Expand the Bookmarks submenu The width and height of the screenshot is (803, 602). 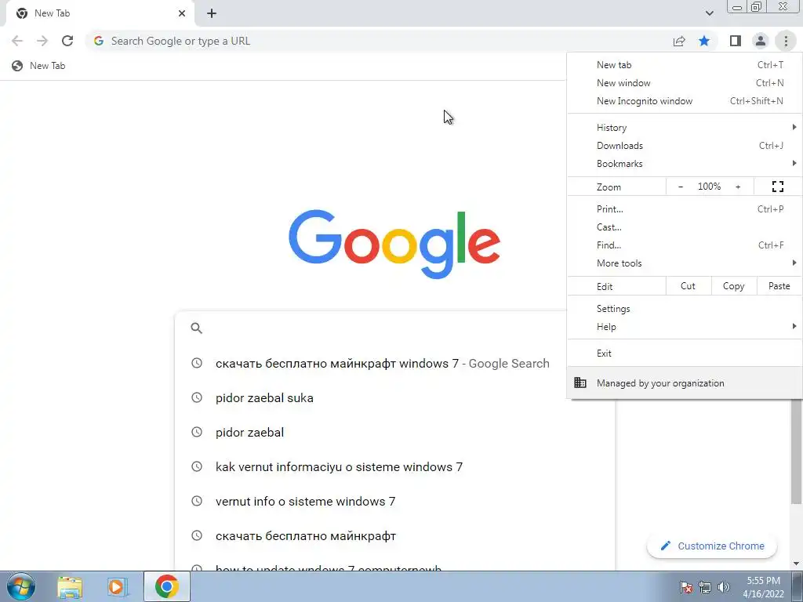coord(685,163)
